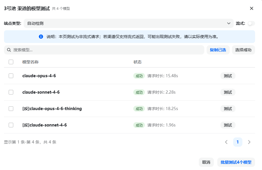Tick checkbox for [反]claude-sonnet-4-6
The height and width of the screenshot is (170, 262).
point(11,125)
